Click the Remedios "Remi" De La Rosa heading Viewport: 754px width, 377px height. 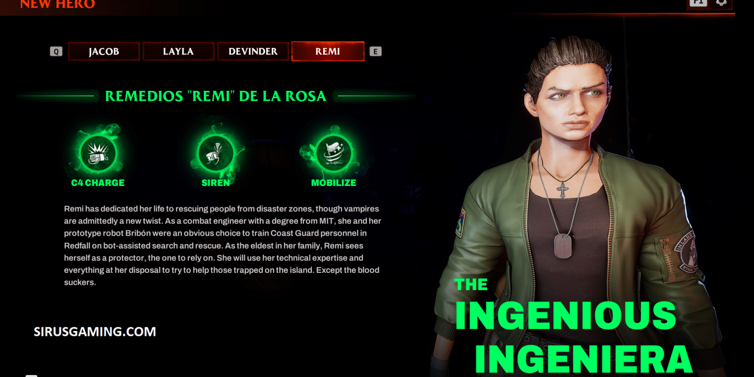click(x=216, y=96)
